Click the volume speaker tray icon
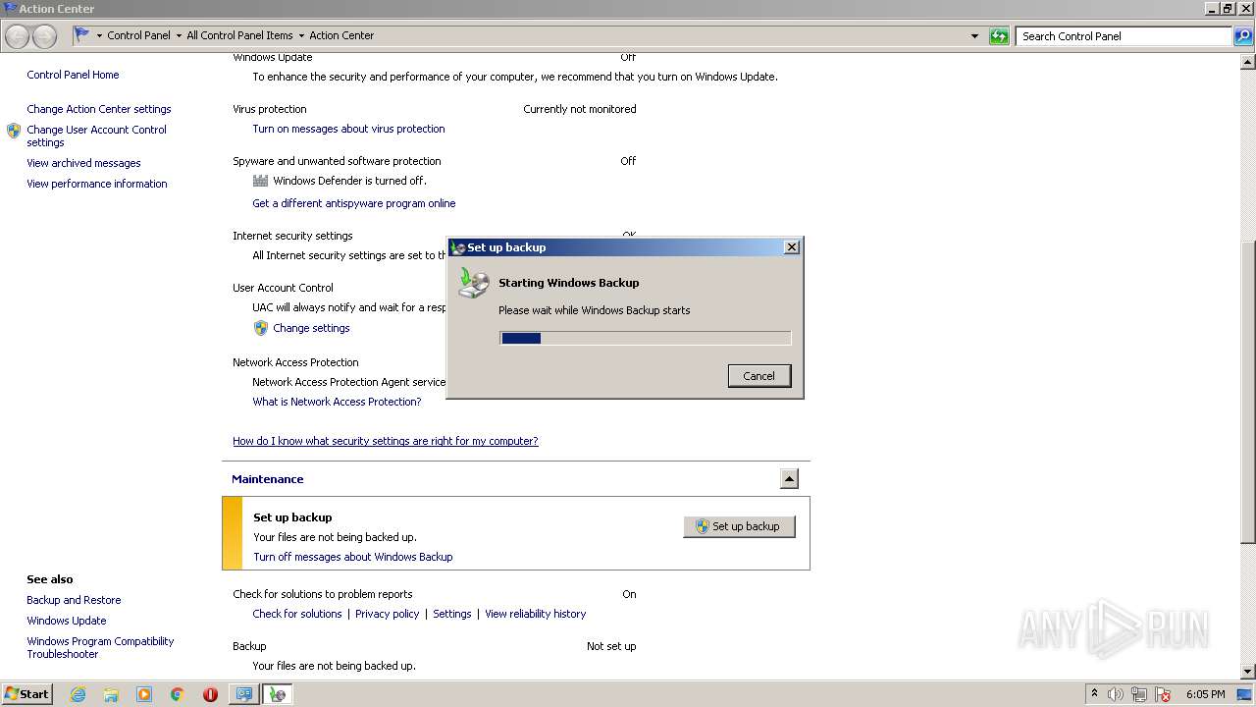Image resolution: width=1256 pixels, height=707 pixels. point(1116,694)
